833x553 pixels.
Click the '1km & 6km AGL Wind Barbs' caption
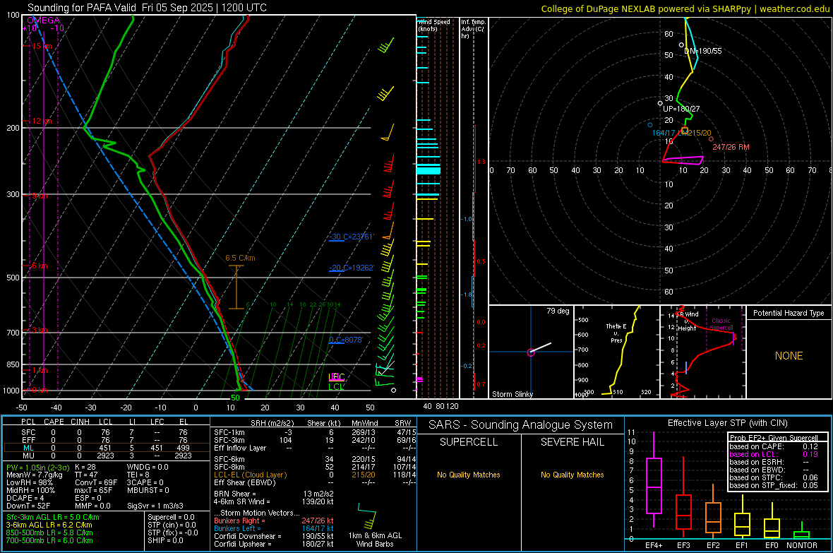375,540
